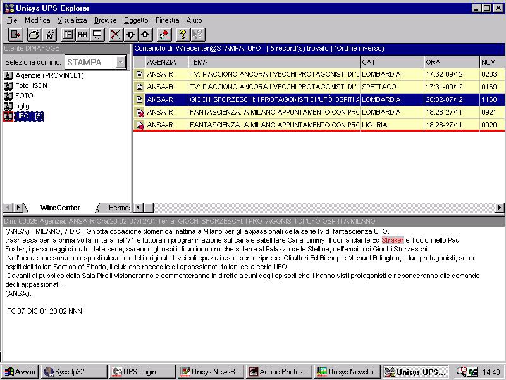Sort by the AGENZIA column header
Viewport: 506px width, 380px height.
point(166,62)
